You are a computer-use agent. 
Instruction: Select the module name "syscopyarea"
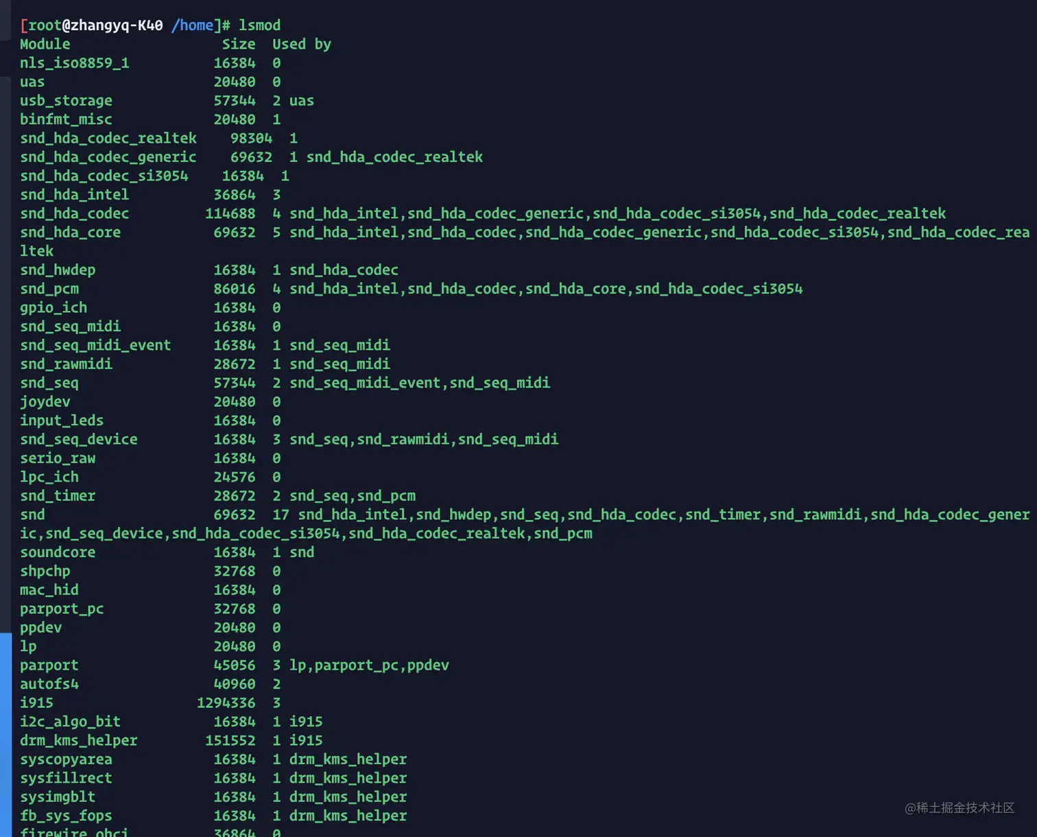(x=66, y=759)
